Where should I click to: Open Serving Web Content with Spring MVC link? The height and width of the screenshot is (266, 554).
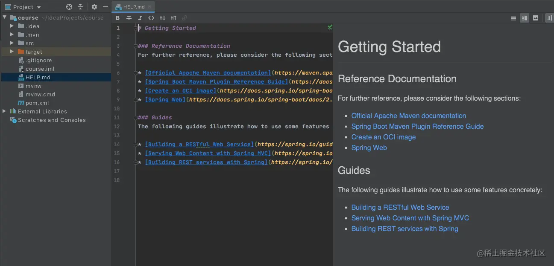tap(410, 218)
